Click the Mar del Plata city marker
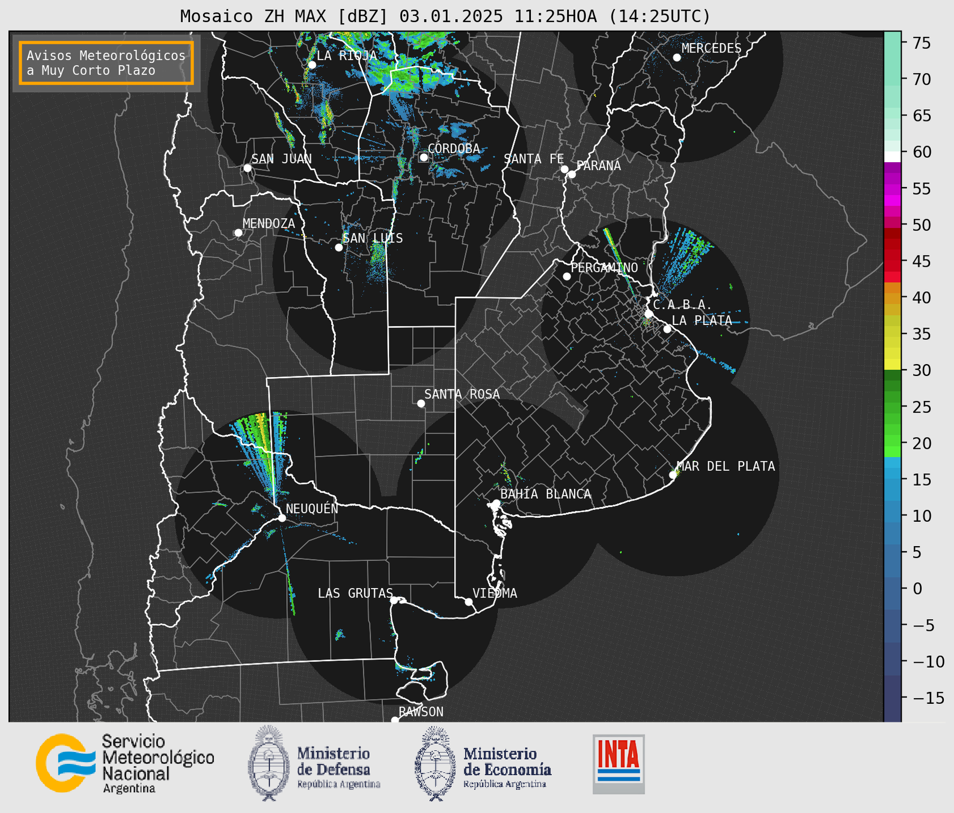 (x=673, y=475)
